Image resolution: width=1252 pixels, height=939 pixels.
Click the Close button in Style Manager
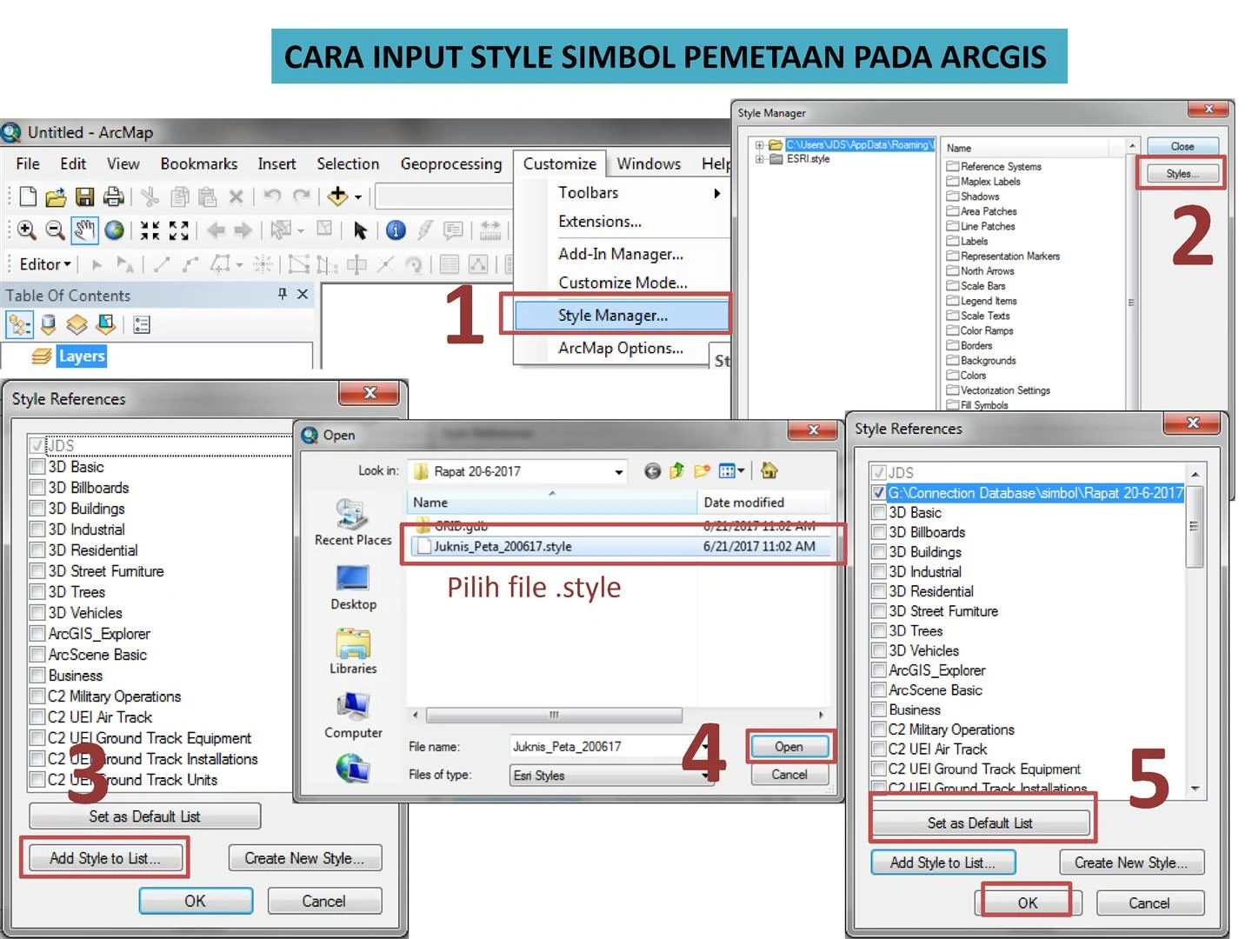coord(1182,147)
